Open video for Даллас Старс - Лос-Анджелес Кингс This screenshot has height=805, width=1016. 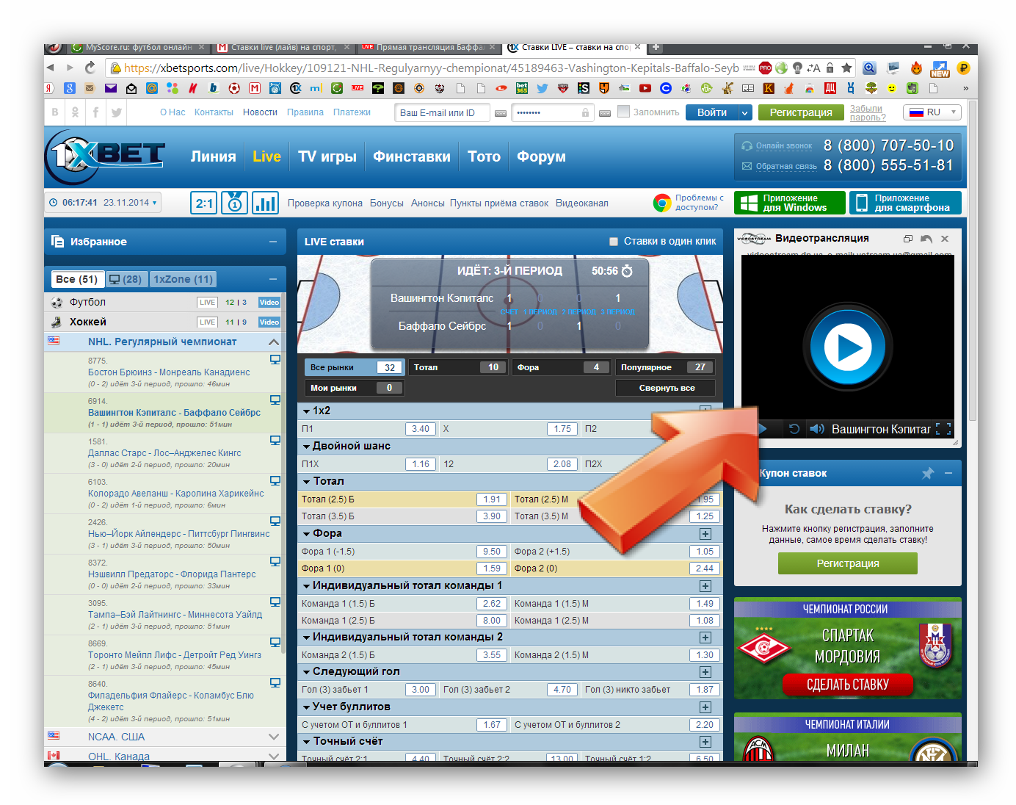pos(275,440)
